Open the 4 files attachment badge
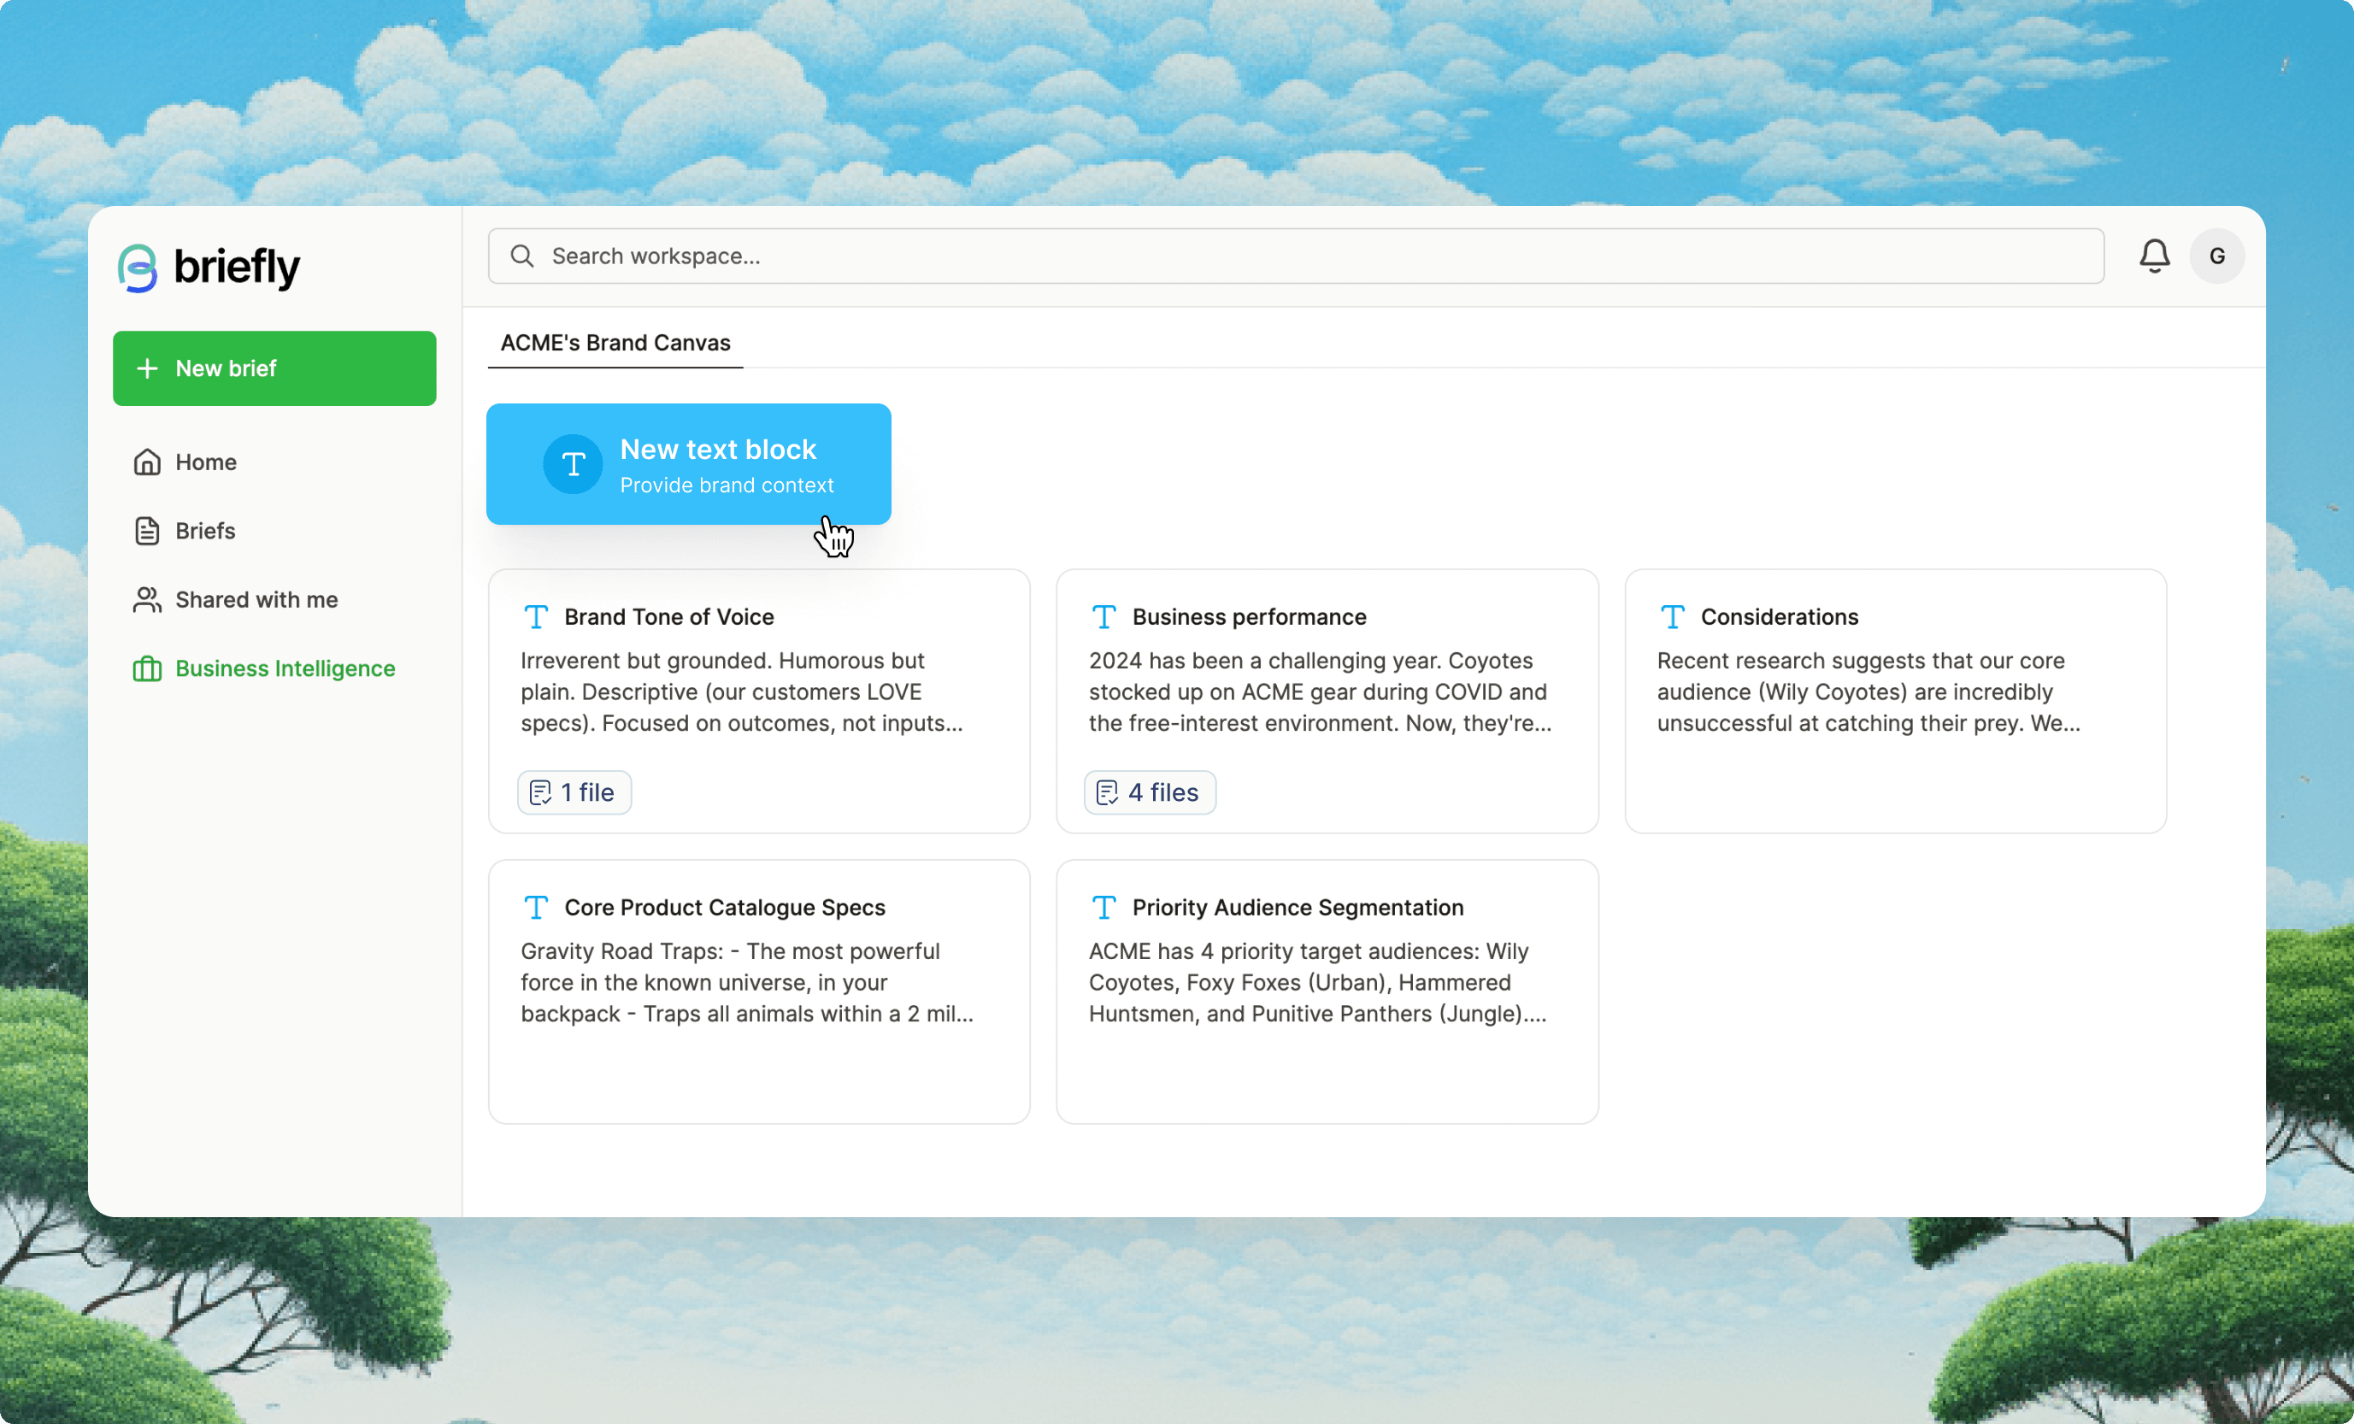Screen dimensions: 2354x1424 coord(1150,791)
